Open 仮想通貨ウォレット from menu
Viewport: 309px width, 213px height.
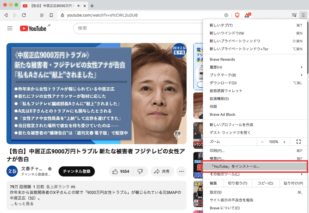(x=255, y=91)
